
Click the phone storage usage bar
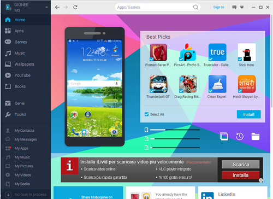click(175, 130)
